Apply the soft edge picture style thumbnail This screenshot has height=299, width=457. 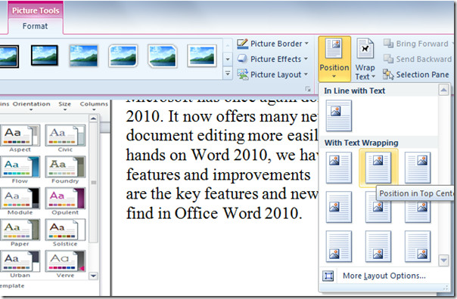pyautogui.click(x=83, y=55)
